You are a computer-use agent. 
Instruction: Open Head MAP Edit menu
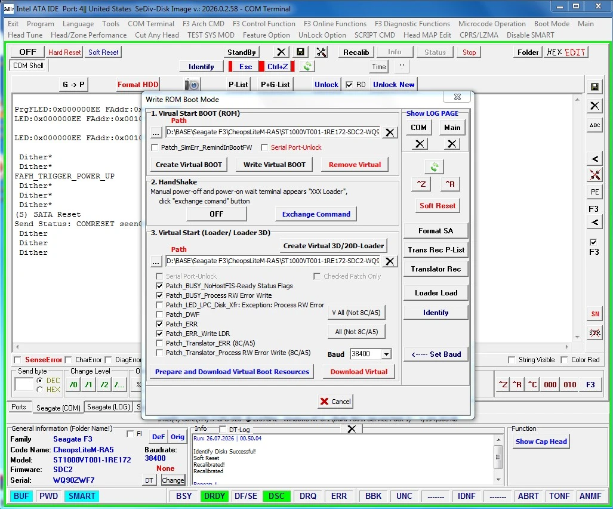pos(427,35)
